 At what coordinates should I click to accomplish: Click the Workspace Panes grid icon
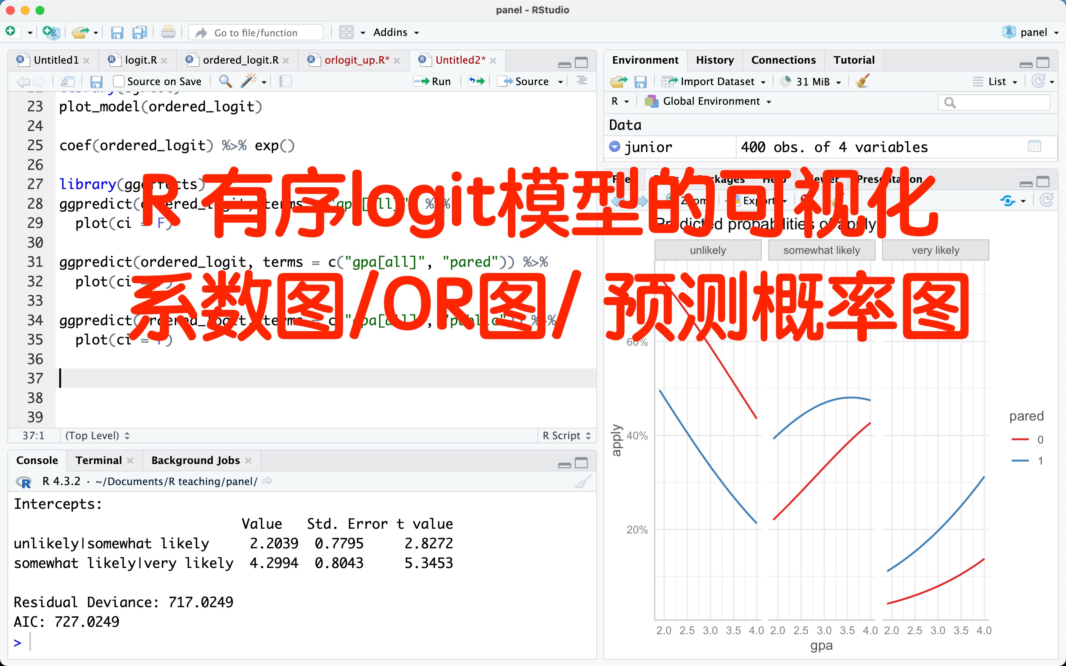click(346, 32)
